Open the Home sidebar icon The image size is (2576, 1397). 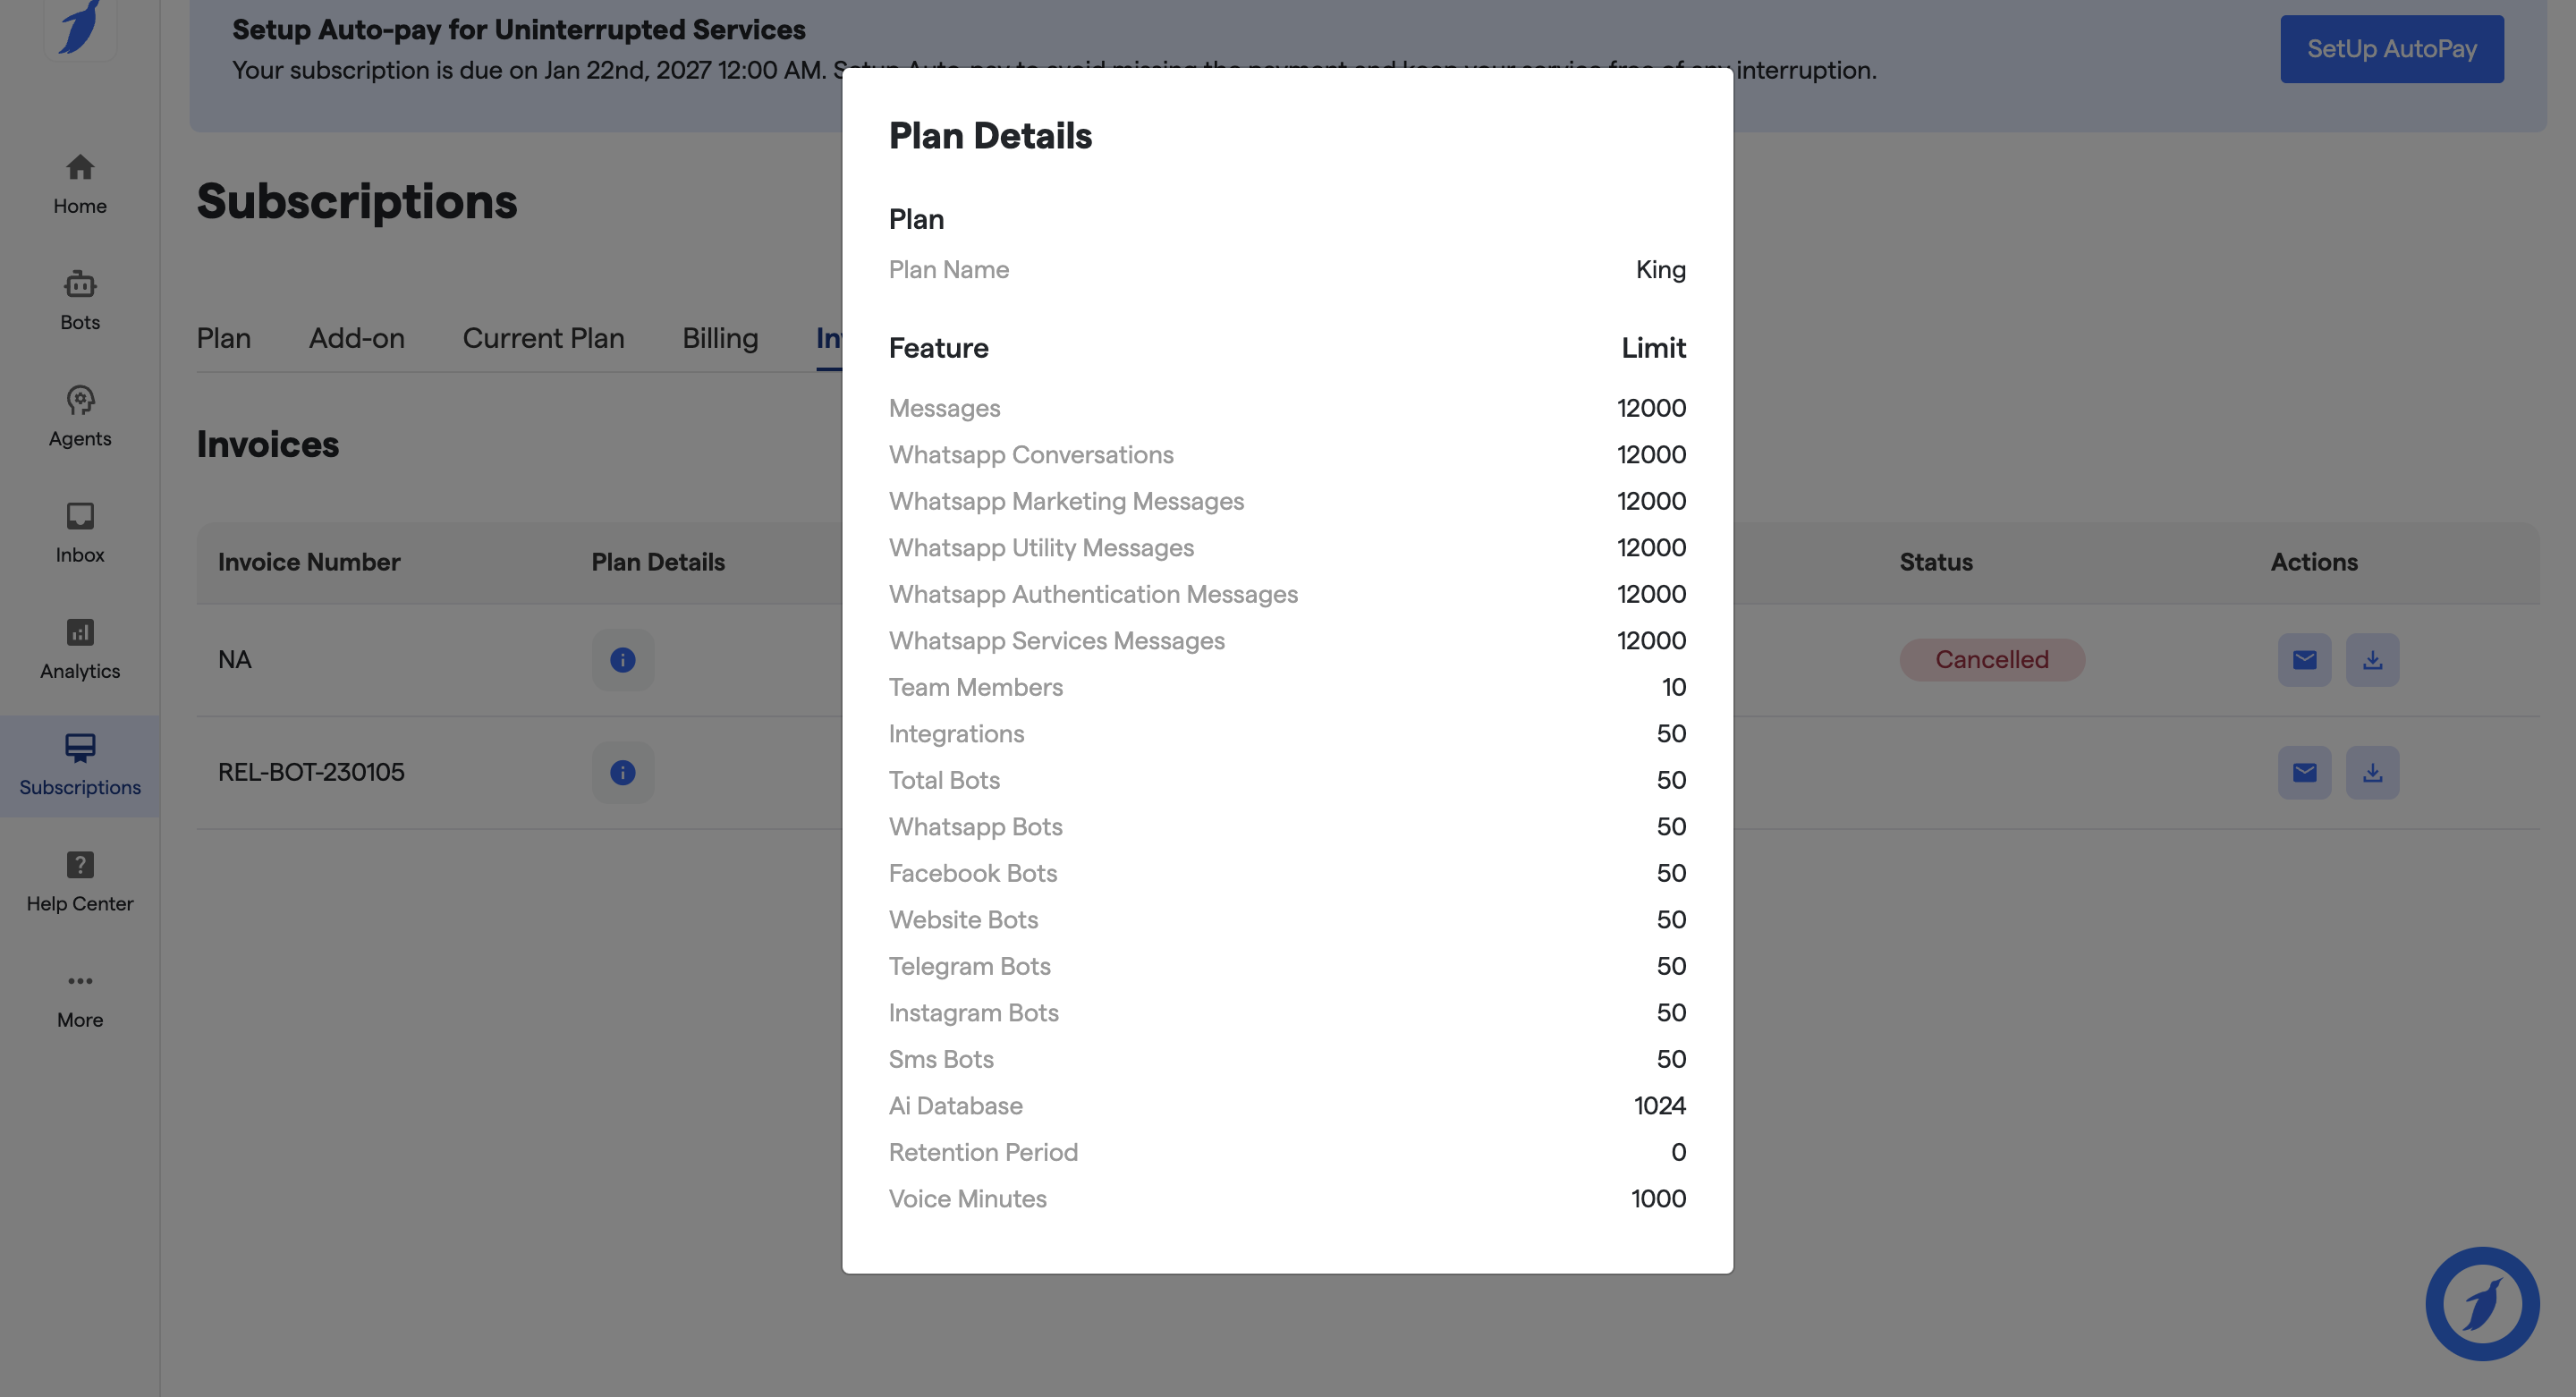[80, 183]
